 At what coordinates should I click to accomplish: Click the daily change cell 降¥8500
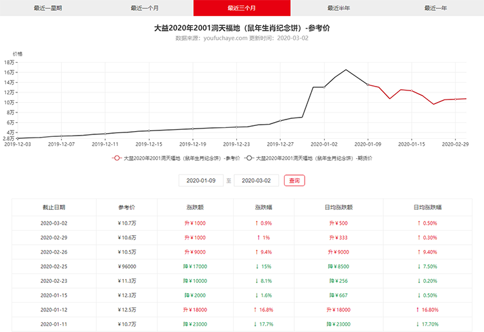point(339,266)
